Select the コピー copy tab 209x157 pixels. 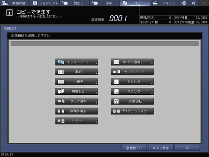point(135,3)
